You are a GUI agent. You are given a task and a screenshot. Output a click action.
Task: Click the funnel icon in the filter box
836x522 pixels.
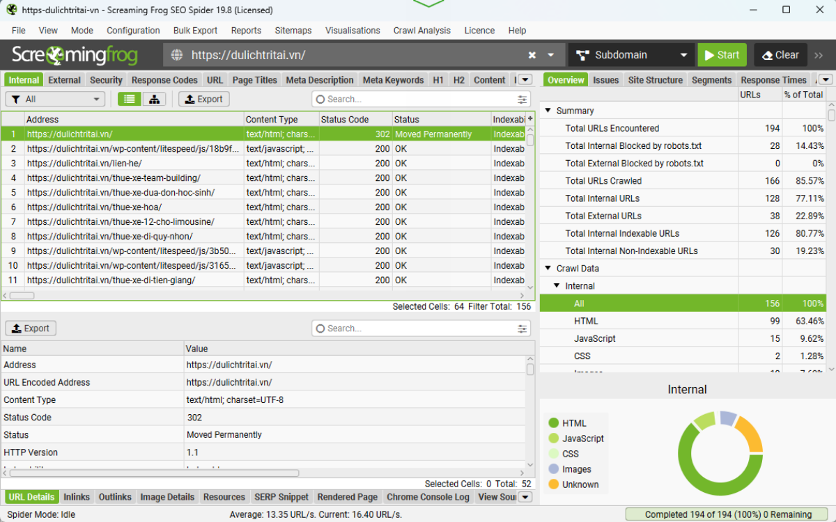(x=17, y=99)
